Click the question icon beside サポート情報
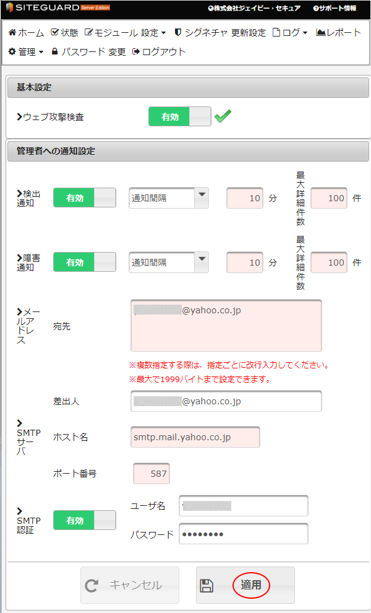The height and width of the screenshot is (613, 371). click(x=315, y=8)
